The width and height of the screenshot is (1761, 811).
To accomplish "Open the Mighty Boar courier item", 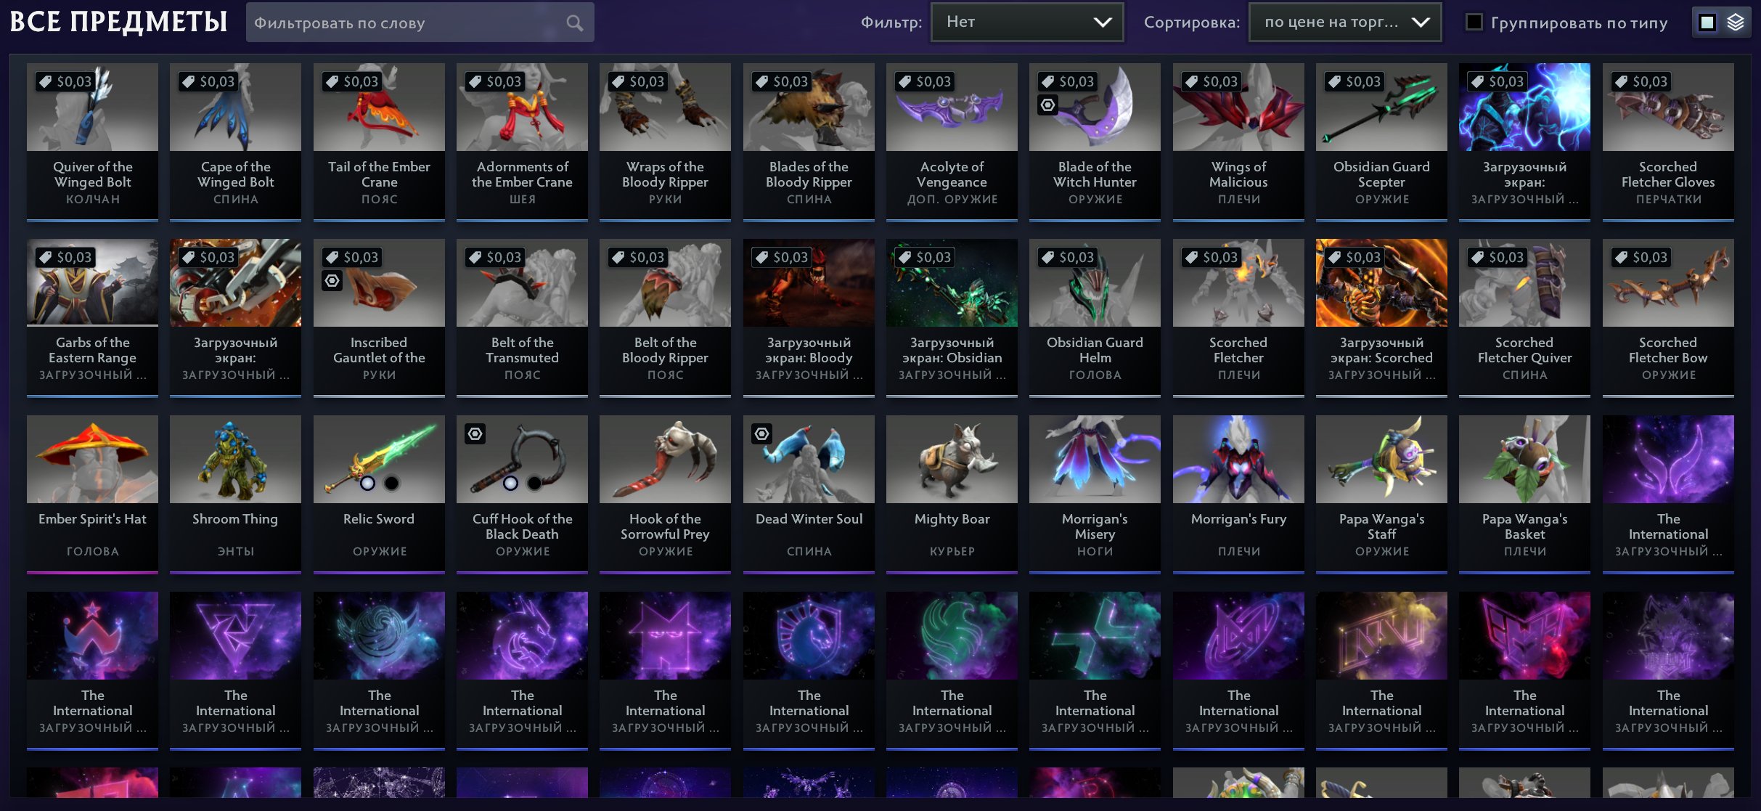I will pyautogui.click(x=952, y=493).
